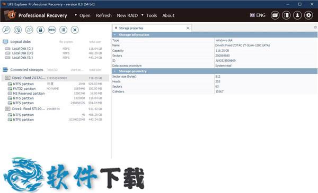
Task: Click the 'System read' data access value
Action: [x=223, y=66]
